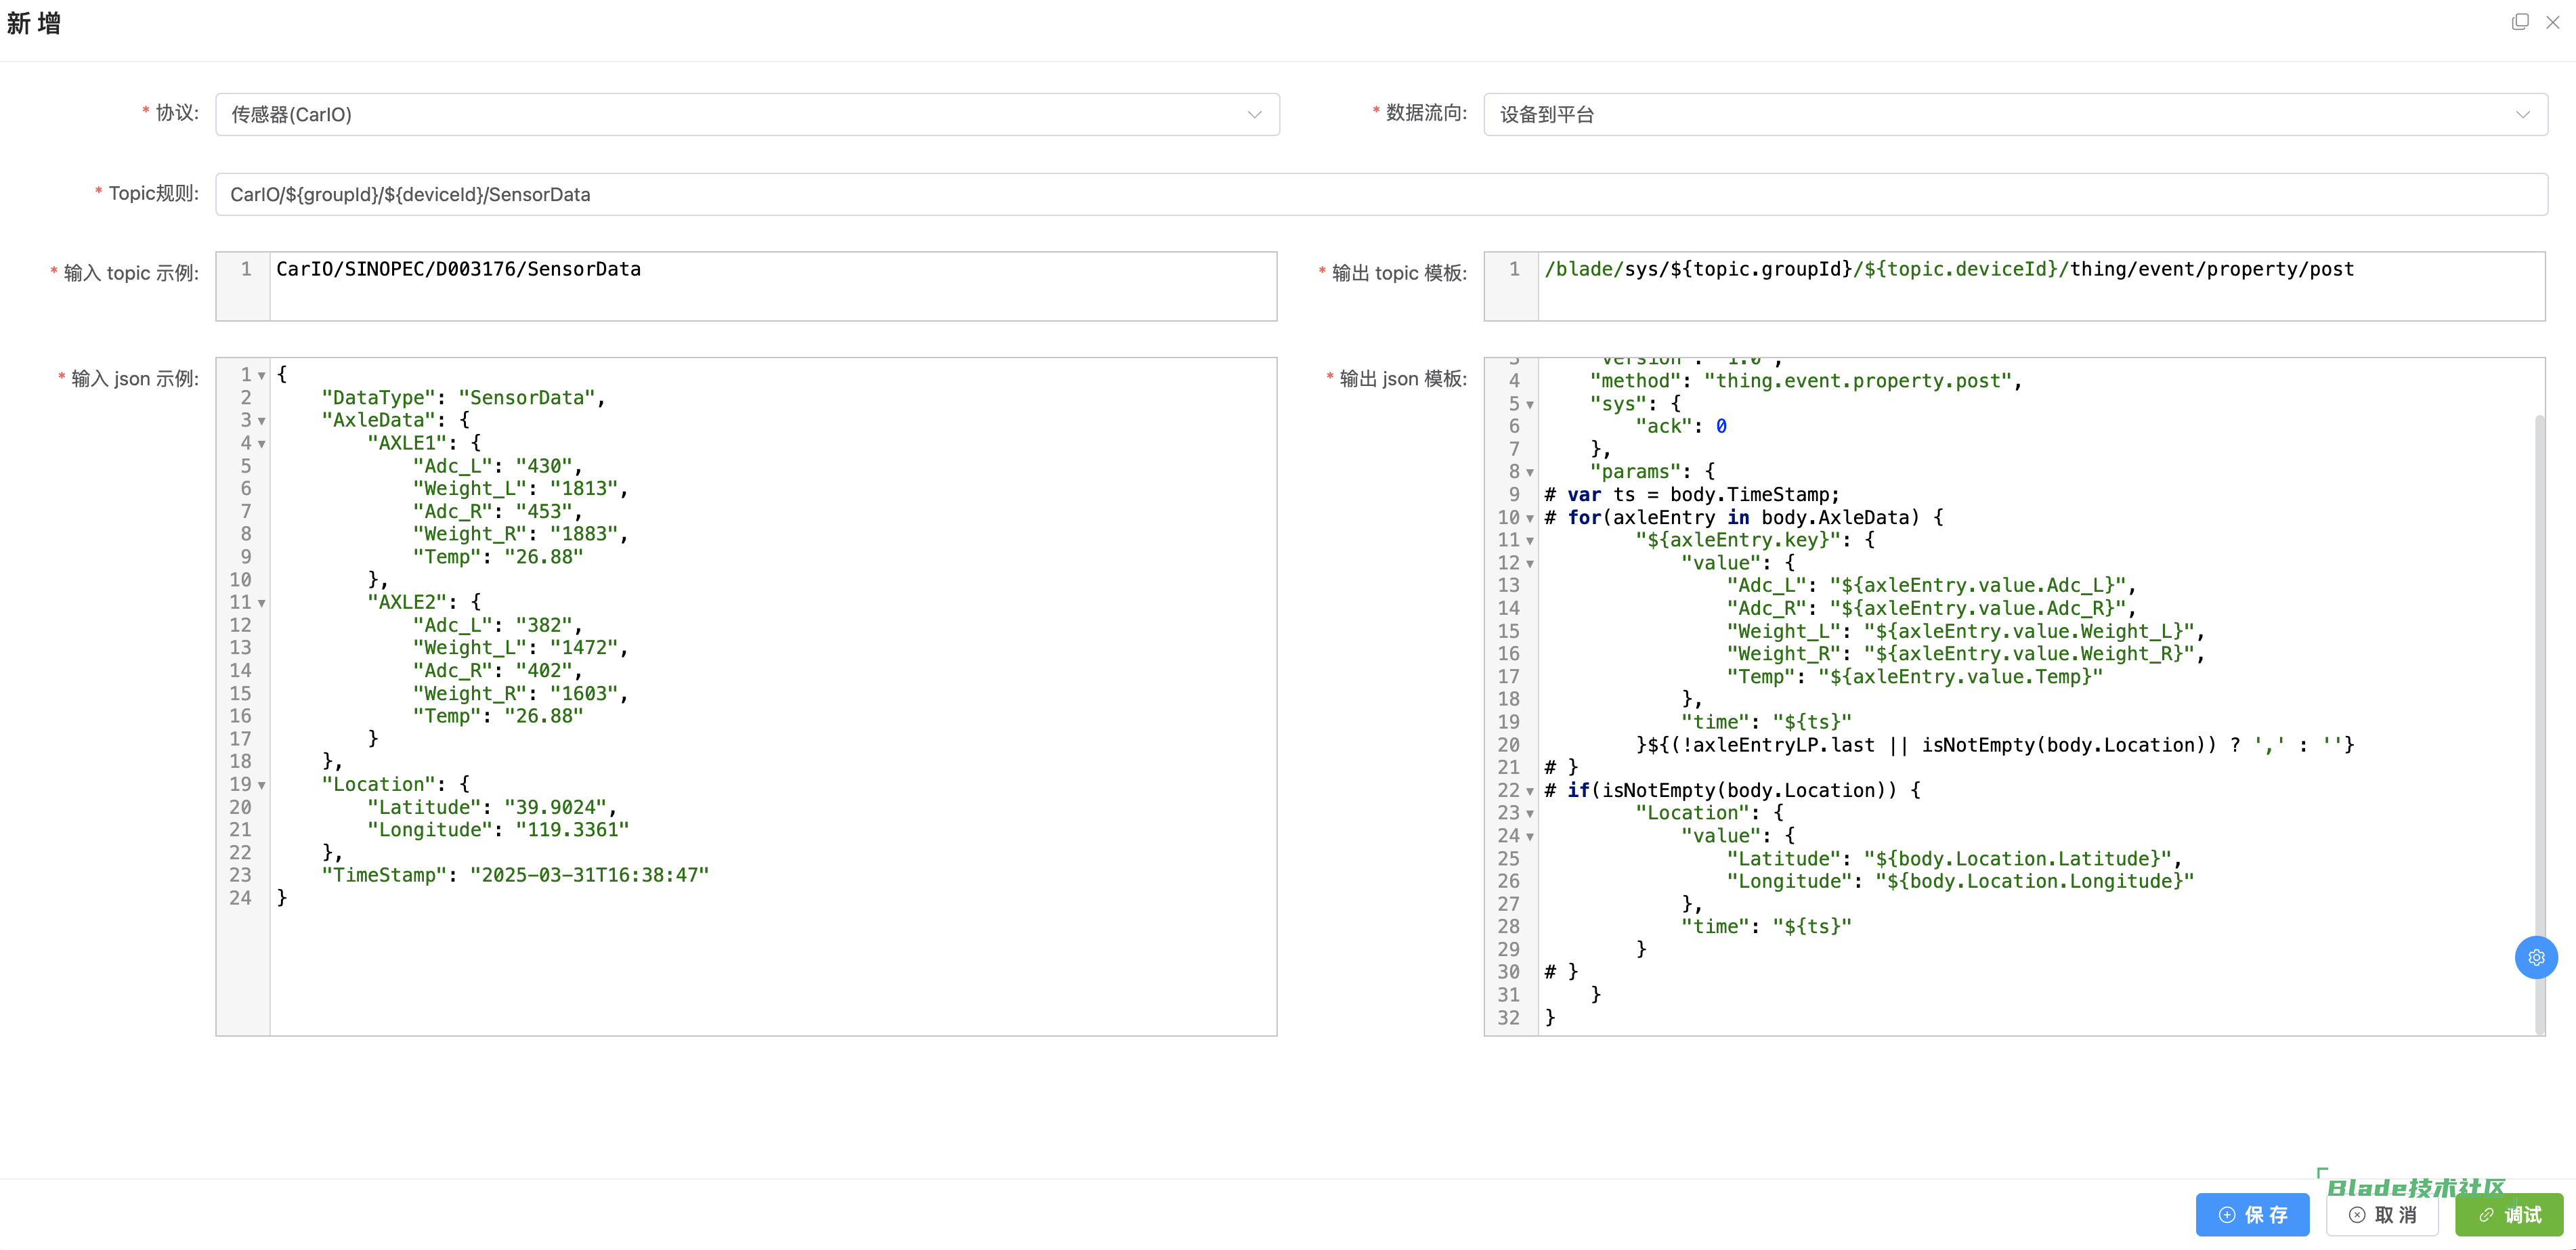
Task: Collapse axleEntry.key fold arrow at output line 11
Action: tap(1530, 541)
